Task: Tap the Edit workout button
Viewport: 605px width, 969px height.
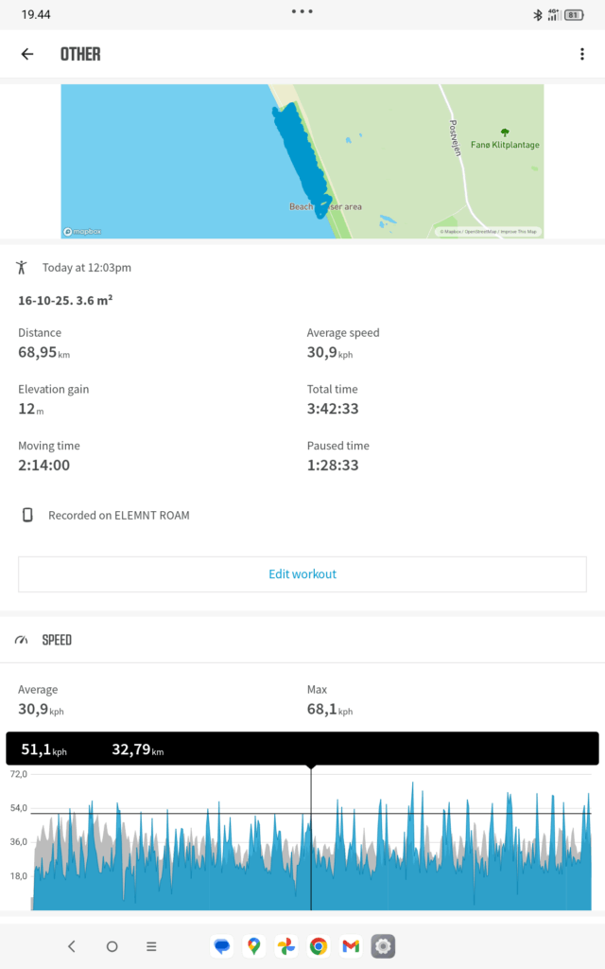Action: pos(302,573)
